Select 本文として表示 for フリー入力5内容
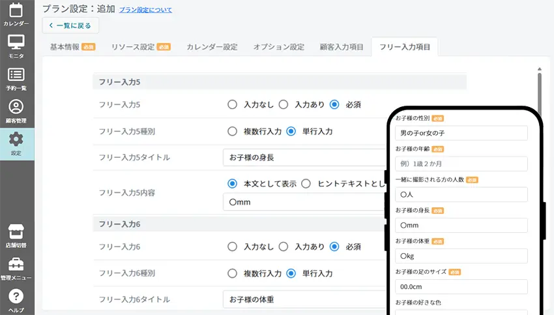 [232, 184]
